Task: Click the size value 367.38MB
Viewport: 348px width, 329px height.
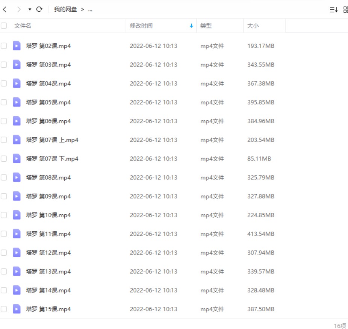Action: [261, 83]
